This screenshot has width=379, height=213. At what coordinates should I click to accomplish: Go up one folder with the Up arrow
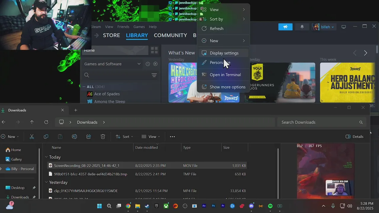click(32, 122)
